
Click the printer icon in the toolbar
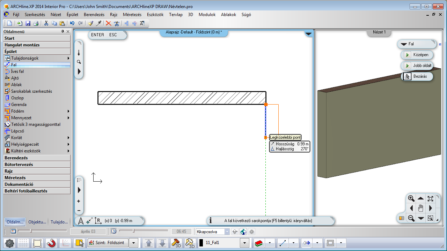tap(36, 23)
